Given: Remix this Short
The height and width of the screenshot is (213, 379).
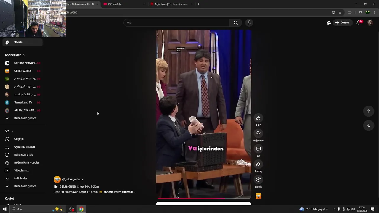Looking at the screenshot, I should (x=258, y=180).
